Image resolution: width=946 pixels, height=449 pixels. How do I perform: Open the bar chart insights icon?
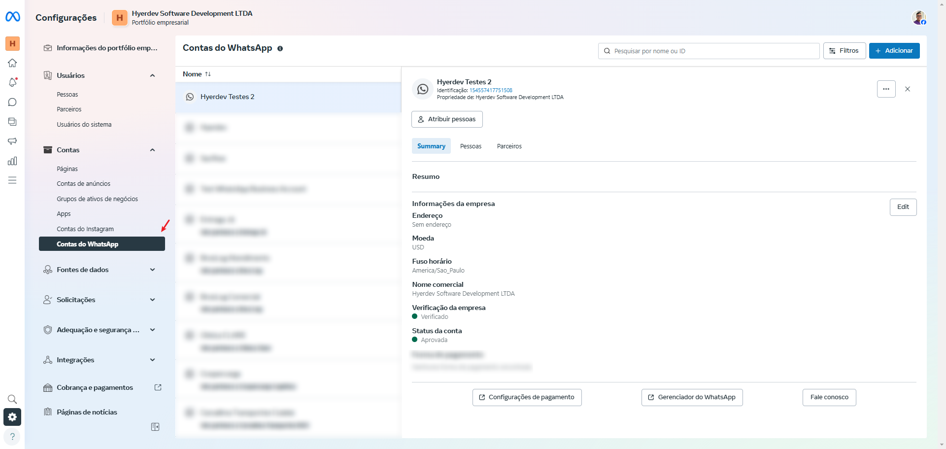pos(12,161)
